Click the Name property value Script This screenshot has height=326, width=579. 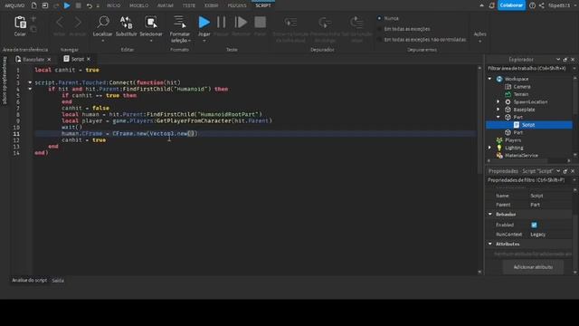point(536,196)
